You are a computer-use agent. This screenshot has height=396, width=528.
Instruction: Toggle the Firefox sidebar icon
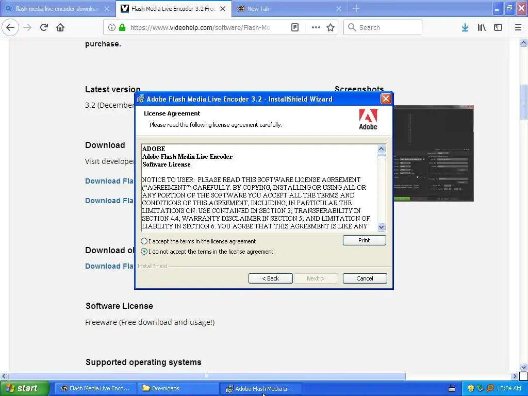(498, 27)
